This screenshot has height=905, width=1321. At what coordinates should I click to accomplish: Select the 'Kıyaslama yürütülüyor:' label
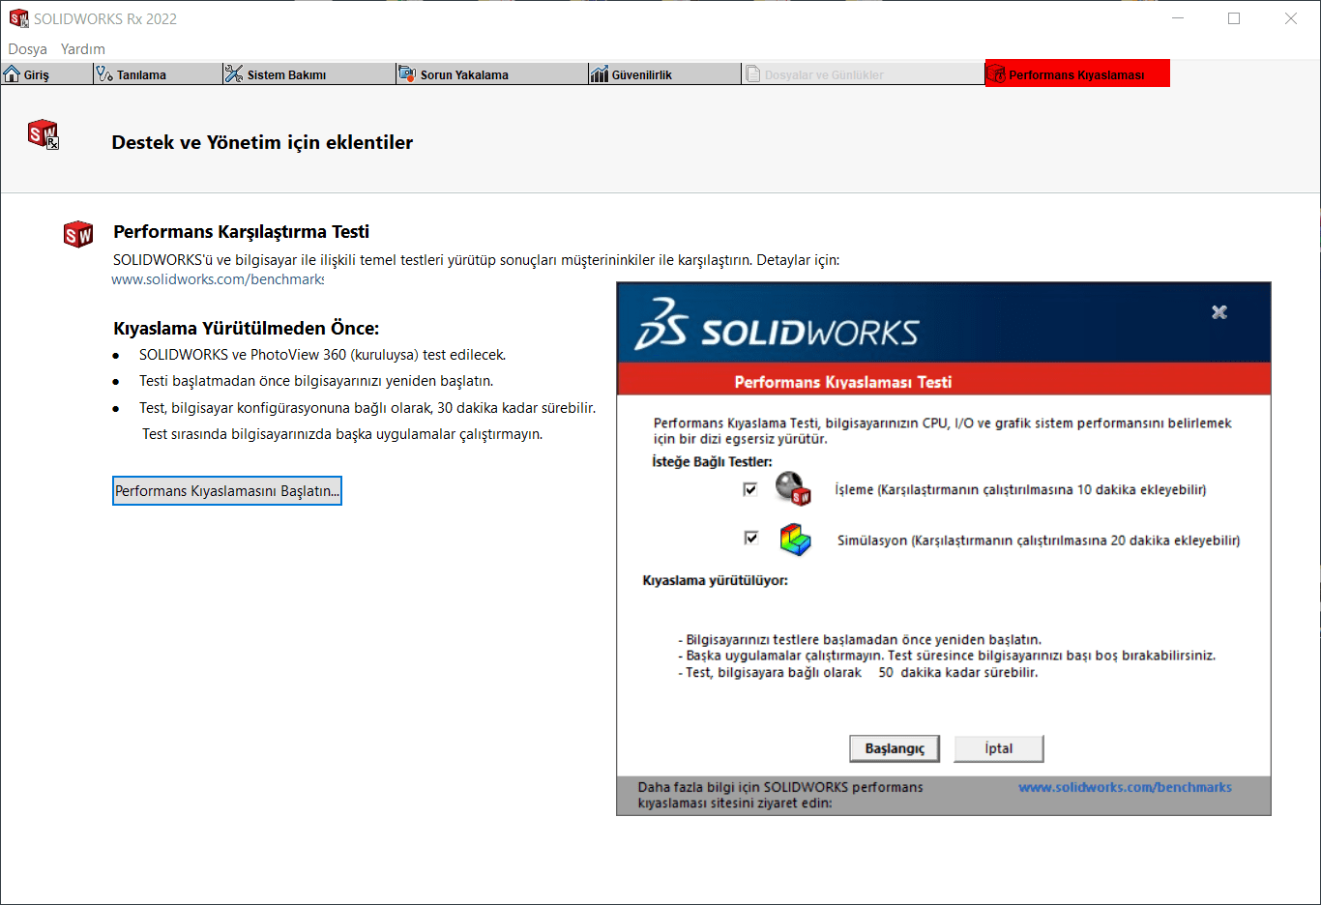pos(716,580)
